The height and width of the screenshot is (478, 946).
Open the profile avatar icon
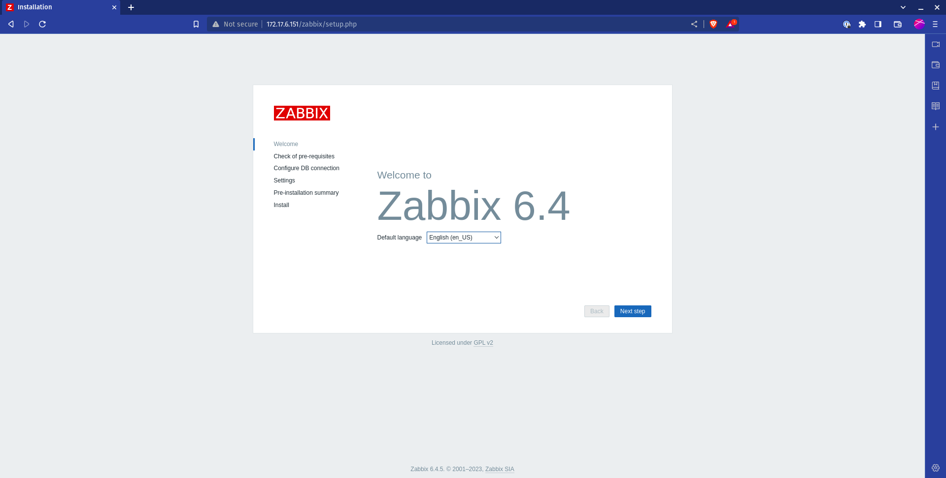[919, 24]
